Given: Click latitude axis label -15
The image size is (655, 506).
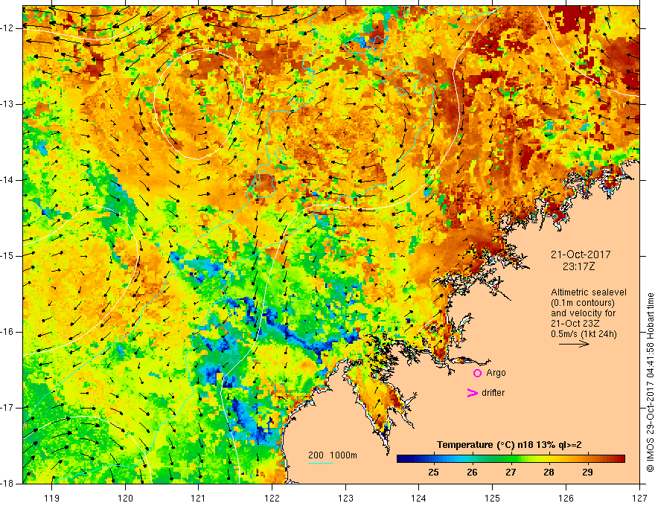Looking at the screenshot, I should point(8,256).
